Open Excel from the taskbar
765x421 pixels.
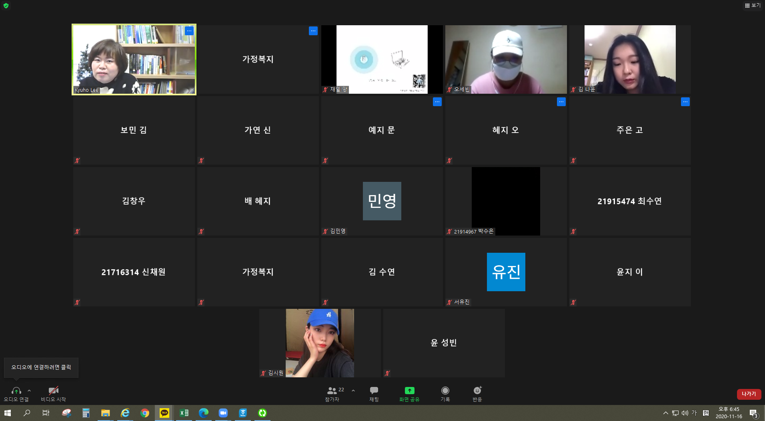(x=184, y=413)
